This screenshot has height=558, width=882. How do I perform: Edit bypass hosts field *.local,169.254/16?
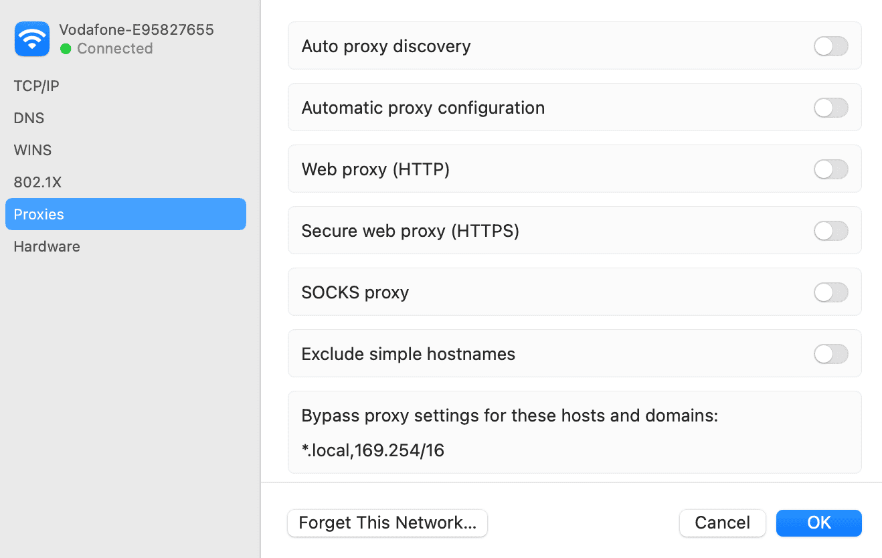pos(373,450)
